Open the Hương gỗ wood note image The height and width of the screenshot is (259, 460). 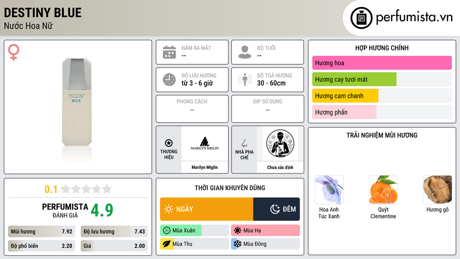438,190
